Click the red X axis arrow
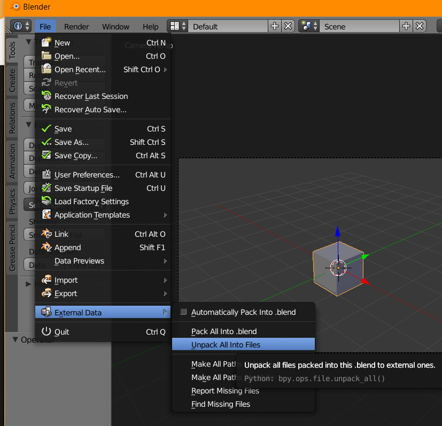The width and height of the screenshot is (442, 426). point(365,281)
